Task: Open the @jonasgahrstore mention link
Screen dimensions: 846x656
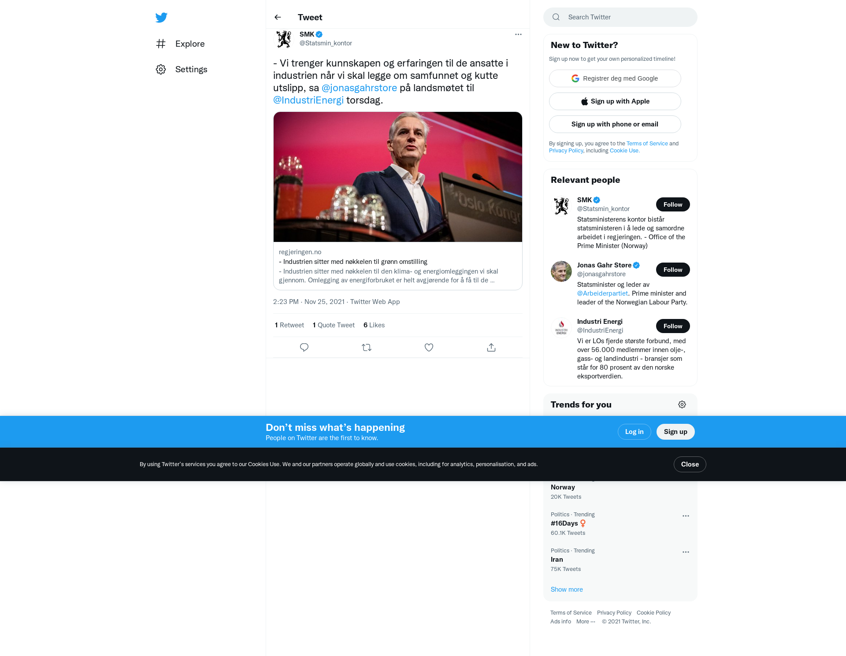Action: (359, 88)
